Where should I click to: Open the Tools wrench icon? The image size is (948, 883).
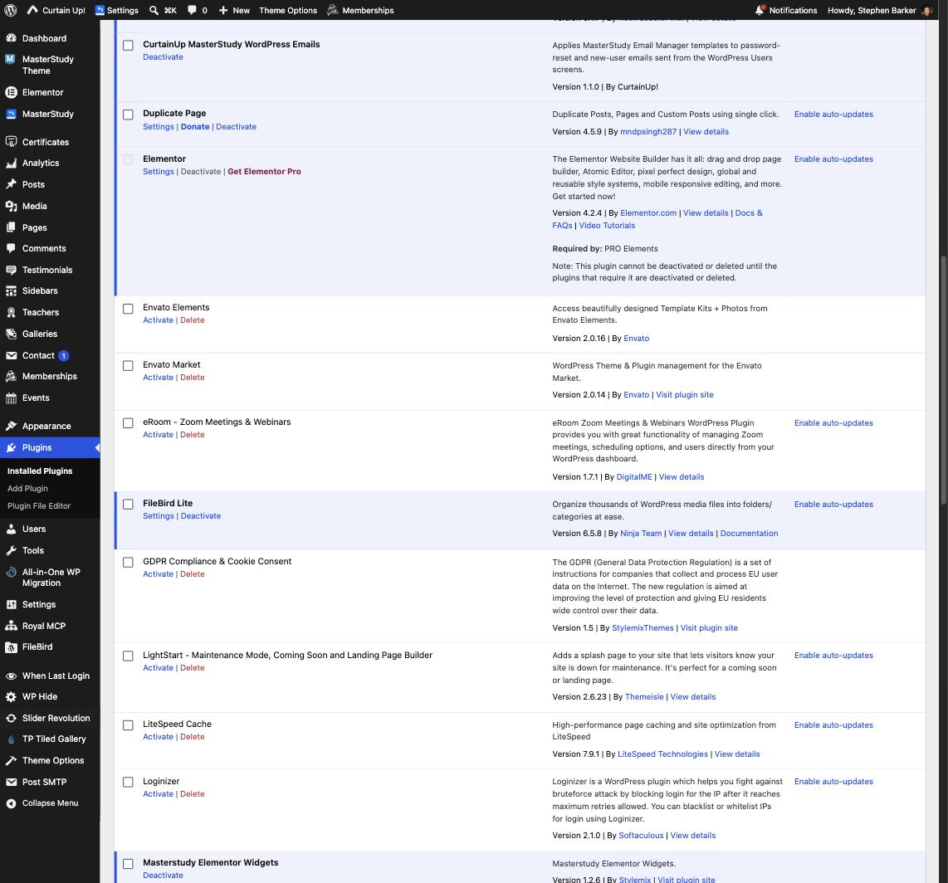[x=11, y=550]
